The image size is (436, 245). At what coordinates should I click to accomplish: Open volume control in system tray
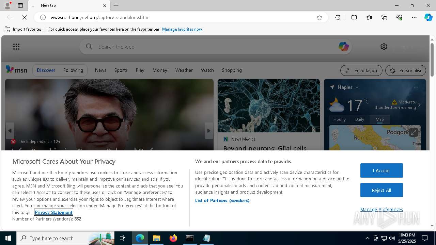[x=392, y=238]
